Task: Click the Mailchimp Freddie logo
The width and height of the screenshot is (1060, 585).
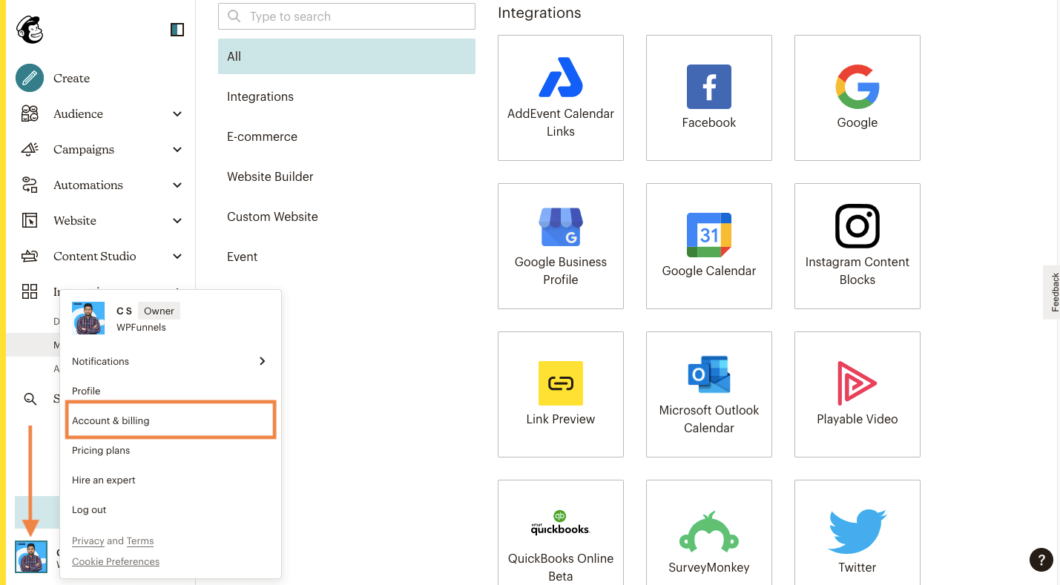Action: [x=30, y=30]
